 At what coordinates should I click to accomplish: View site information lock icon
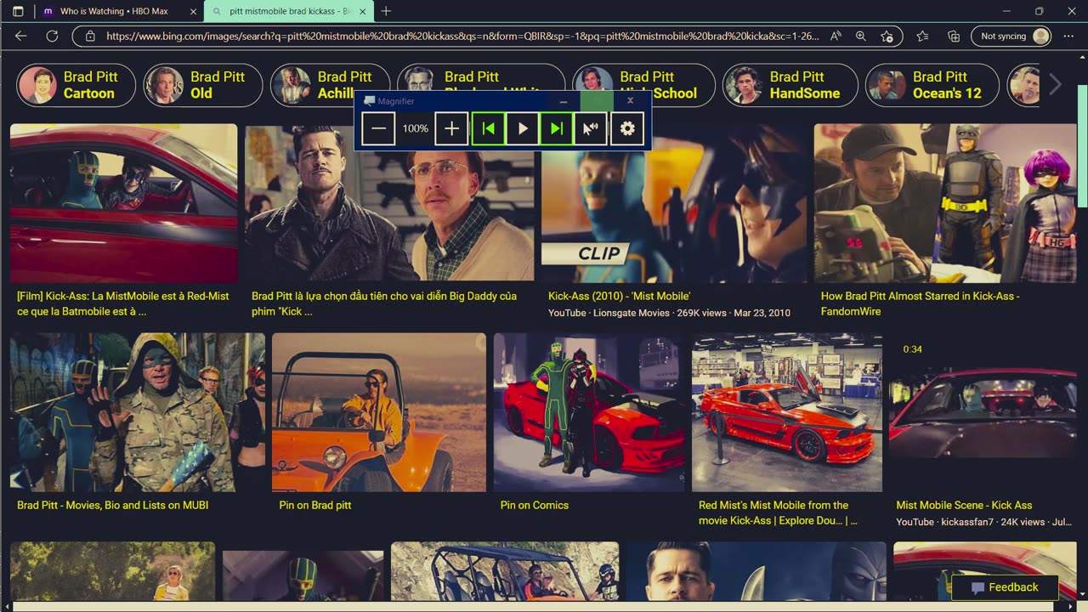point(89,37)
